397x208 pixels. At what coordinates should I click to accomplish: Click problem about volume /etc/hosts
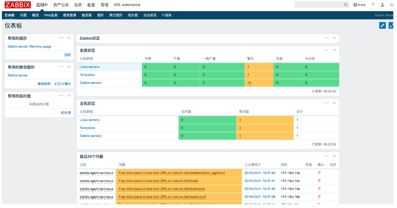(158, 181)
